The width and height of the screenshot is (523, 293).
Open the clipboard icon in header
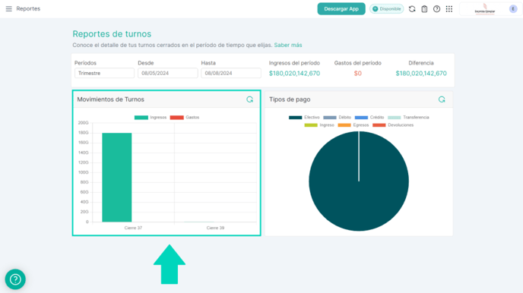pyautogui.click(x=424, y=9)
